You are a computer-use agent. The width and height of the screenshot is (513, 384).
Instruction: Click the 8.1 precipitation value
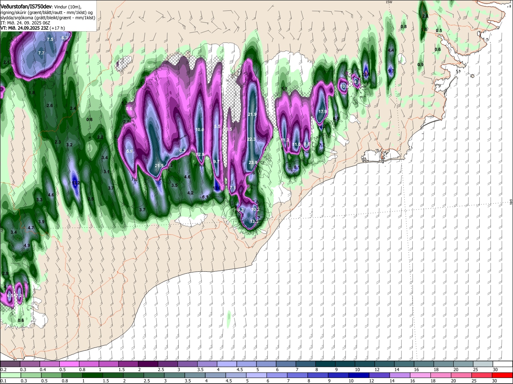[x=297, y=167]
